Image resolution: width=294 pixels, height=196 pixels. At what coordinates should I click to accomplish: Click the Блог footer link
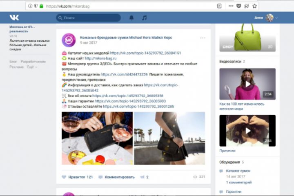(13, 62)
